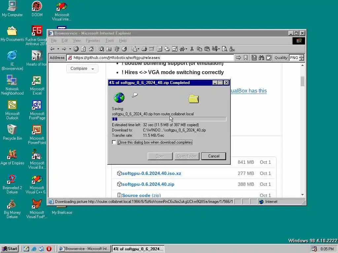The width and height of the screenshot is (338, 253).
Task: Refresh the page with the Refresh icon
Action: [84, 49]
